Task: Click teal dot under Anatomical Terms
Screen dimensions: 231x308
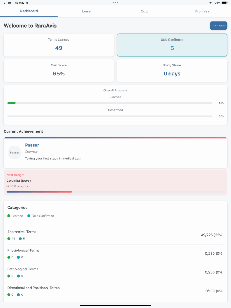Action: (20, 239)
